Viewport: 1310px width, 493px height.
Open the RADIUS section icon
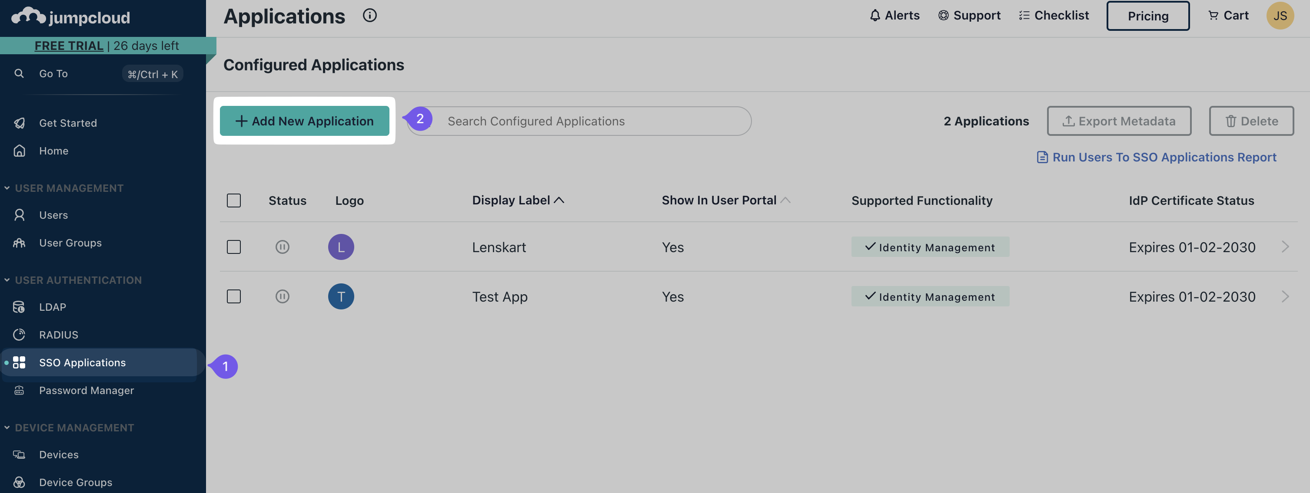pos(19,334)
